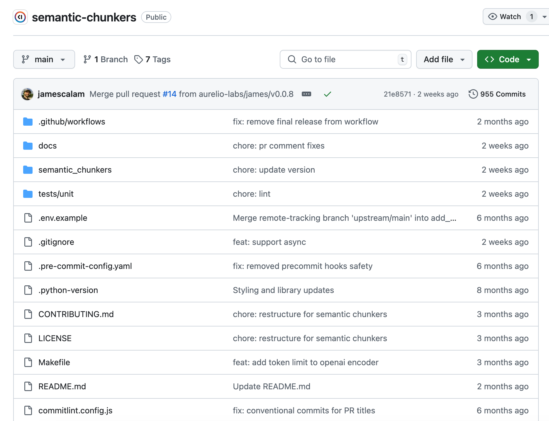Open the semantic_chunkers folder
The height and width of the screenshot is (421, 549).
coord(75,170)
